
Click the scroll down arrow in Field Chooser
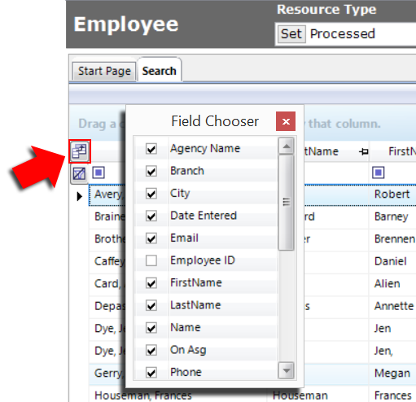pos(287,370)
